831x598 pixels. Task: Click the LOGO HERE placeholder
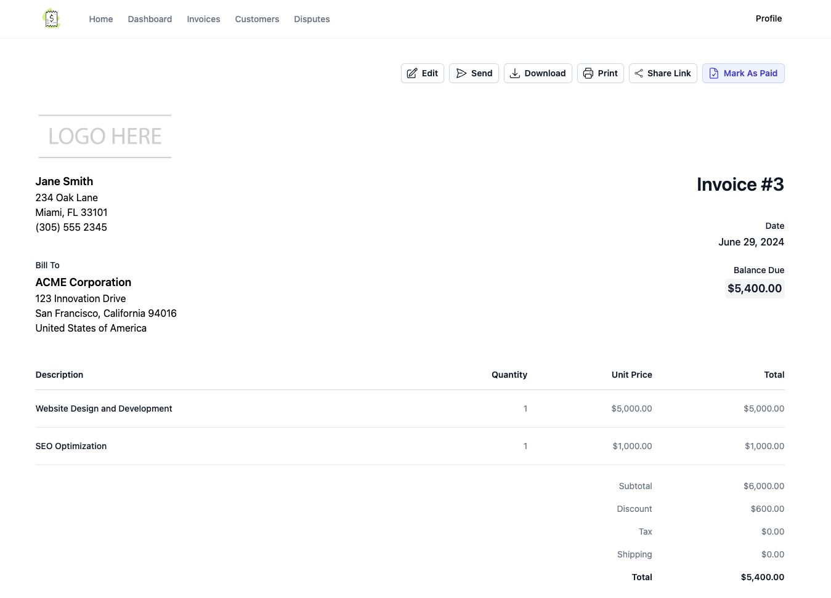pyautogui.click(x=105, y=136)
